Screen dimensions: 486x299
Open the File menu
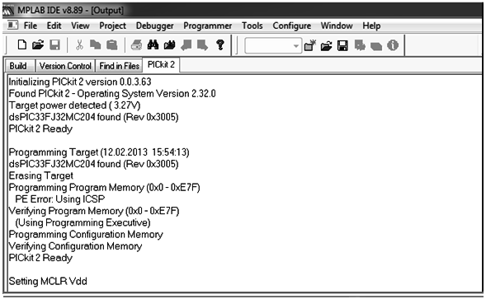31,26
